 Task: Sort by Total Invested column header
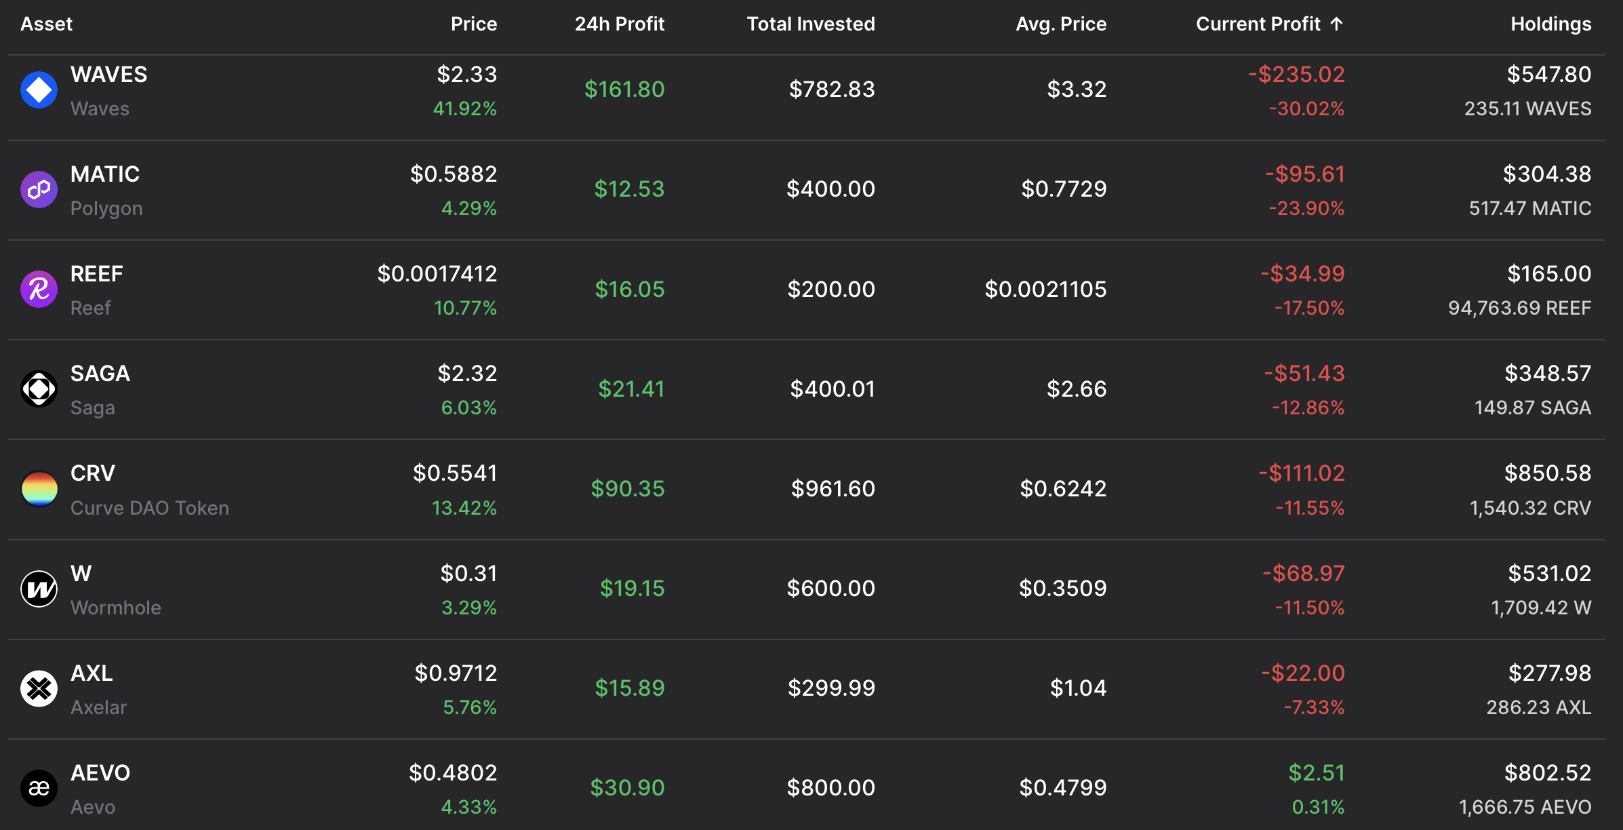(811, 24)
